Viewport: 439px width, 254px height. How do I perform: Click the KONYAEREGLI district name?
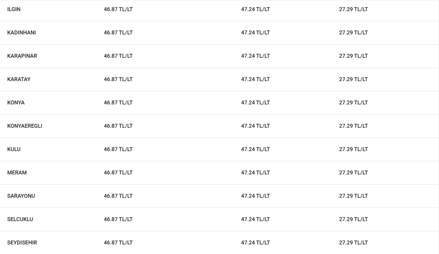point(25,126)
